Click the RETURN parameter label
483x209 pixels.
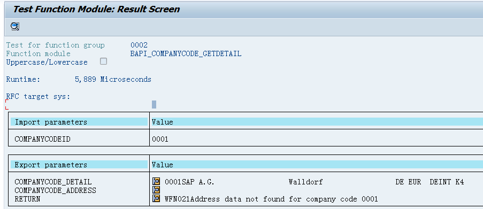coord(27,199)
